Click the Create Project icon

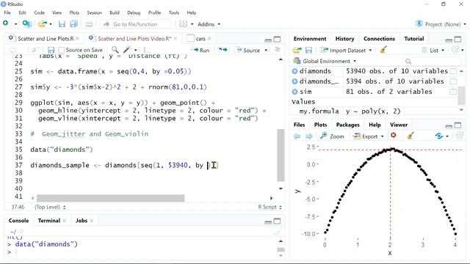[27, 23]
